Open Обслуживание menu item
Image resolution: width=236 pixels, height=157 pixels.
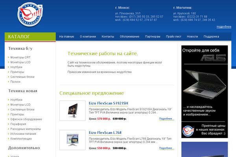click(x=129, y=37)
